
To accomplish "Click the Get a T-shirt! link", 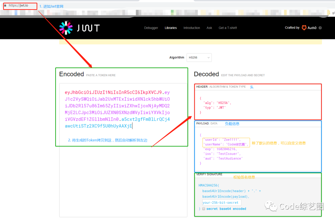I will click(228, 28).
